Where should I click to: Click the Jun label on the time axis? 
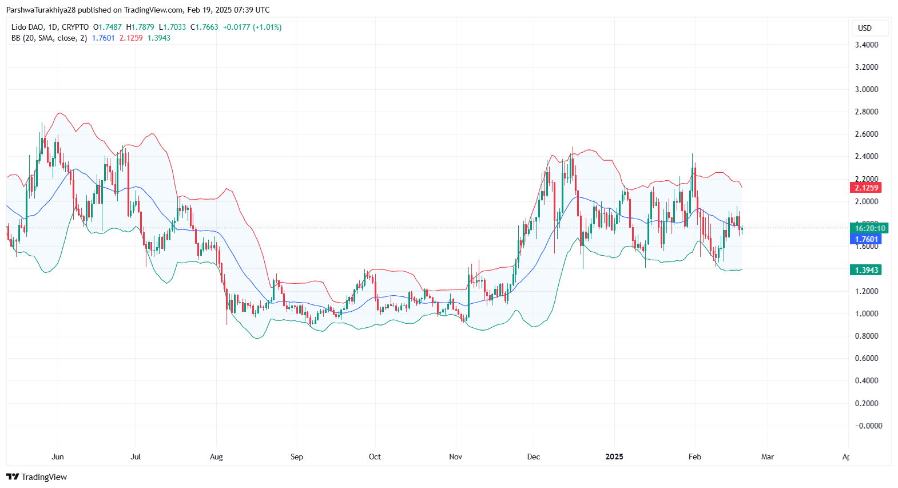[58, 457]
